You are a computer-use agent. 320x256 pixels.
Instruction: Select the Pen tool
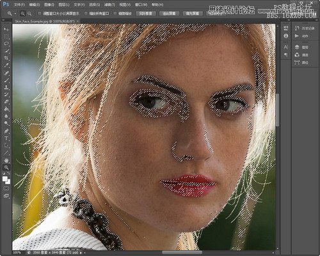(x=6, y=131)
